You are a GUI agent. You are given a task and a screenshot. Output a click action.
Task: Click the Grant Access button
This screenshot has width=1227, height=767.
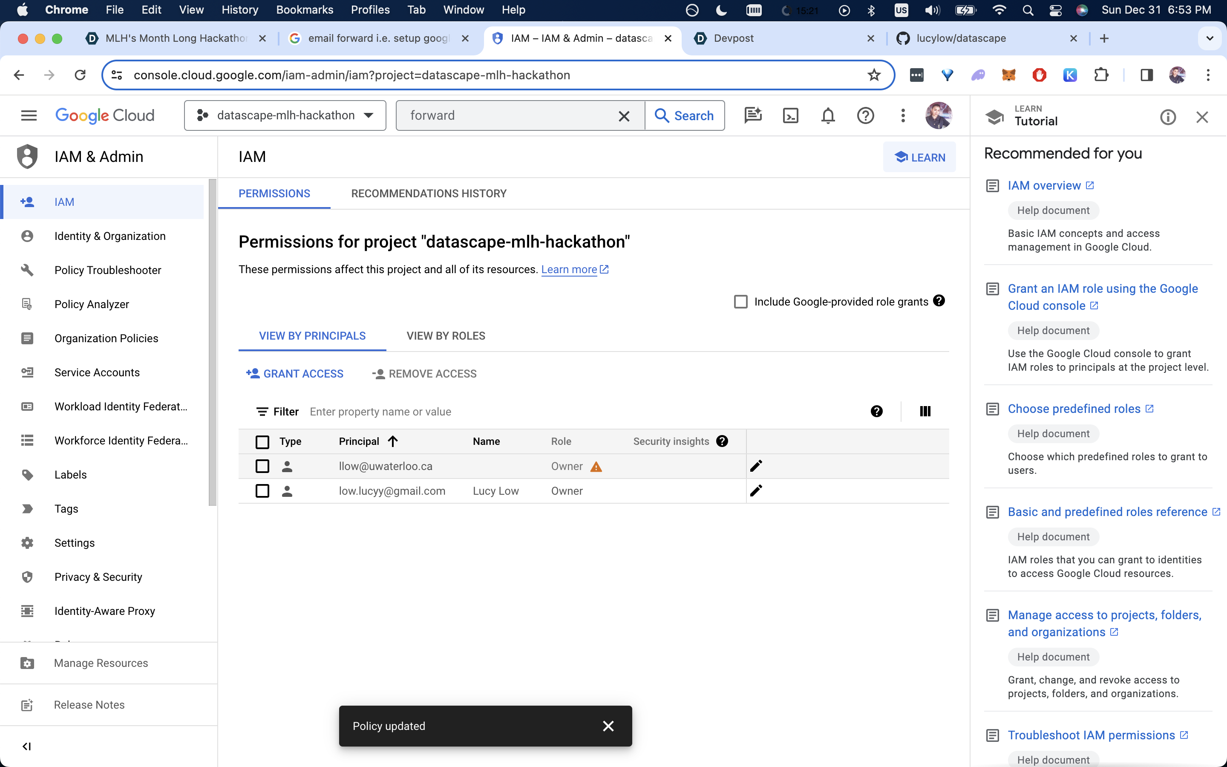click(294, 374)
